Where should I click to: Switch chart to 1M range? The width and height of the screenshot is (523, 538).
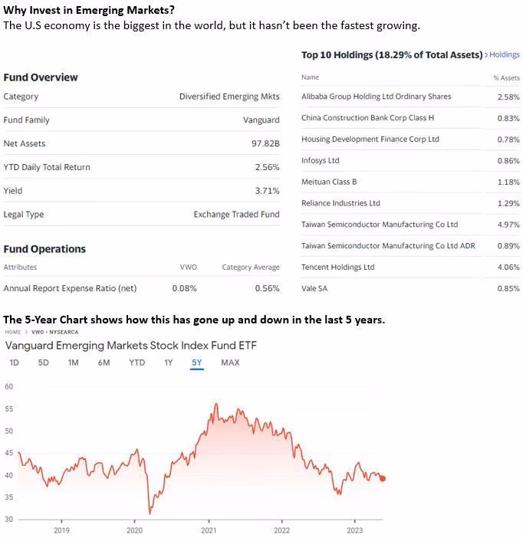point(73,362)
